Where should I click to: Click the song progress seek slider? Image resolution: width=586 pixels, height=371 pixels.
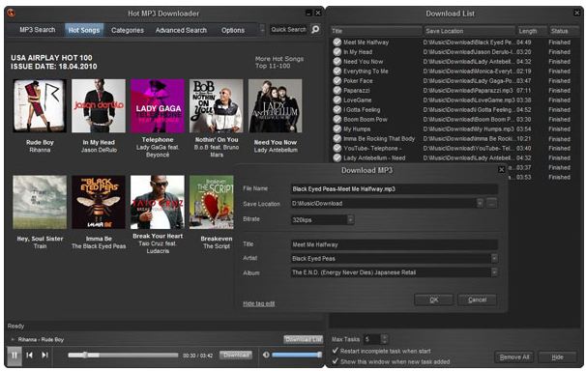point(123,355)
